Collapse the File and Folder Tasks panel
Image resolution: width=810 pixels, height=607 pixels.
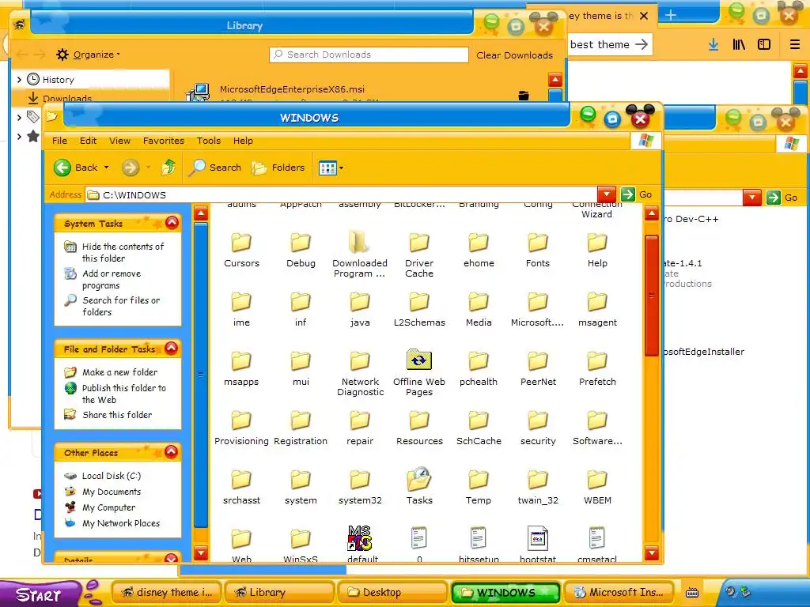(x=172, y=349)
